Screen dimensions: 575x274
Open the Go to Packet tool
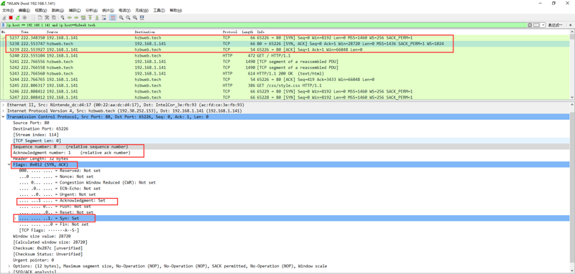coord(83,17)
